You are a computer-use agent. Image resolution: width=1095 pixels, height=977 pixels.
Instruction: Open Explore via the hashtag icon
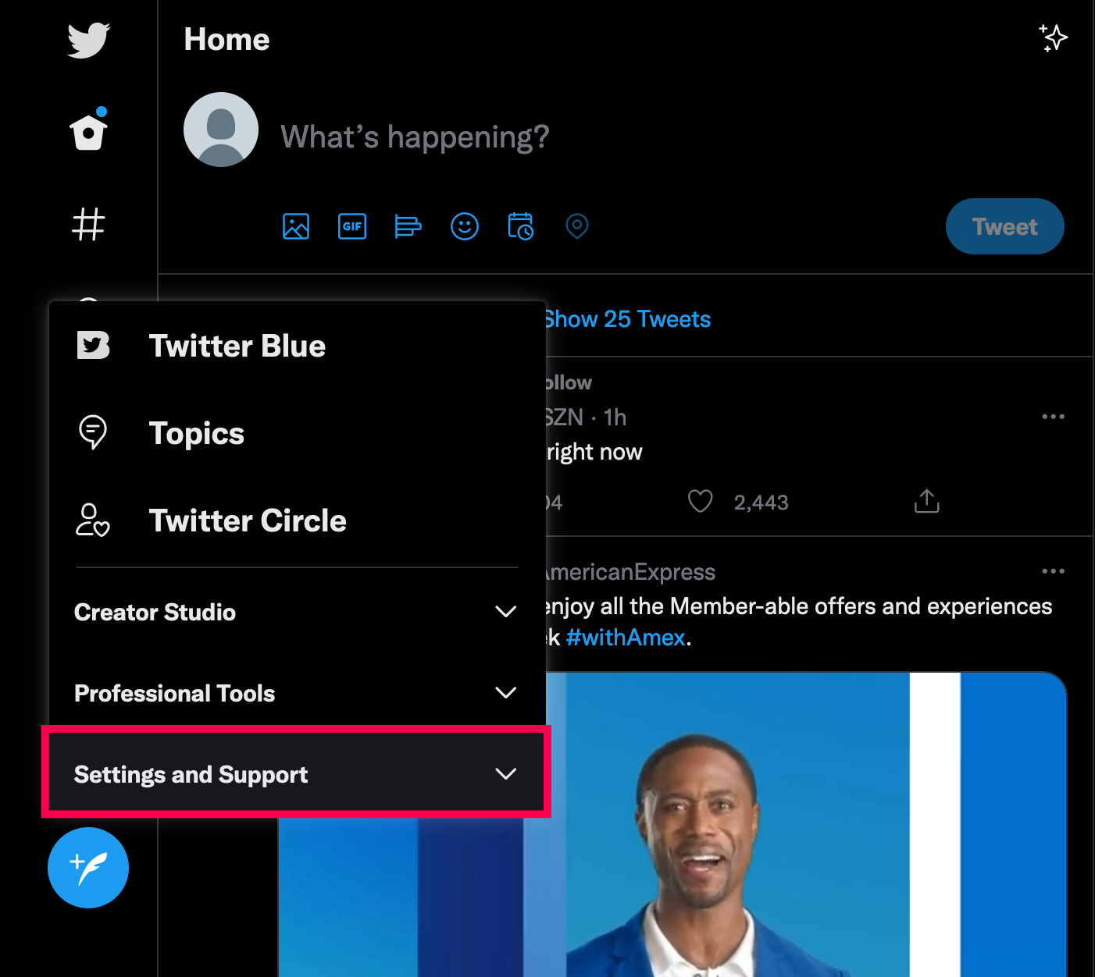(x=88, y=224)
